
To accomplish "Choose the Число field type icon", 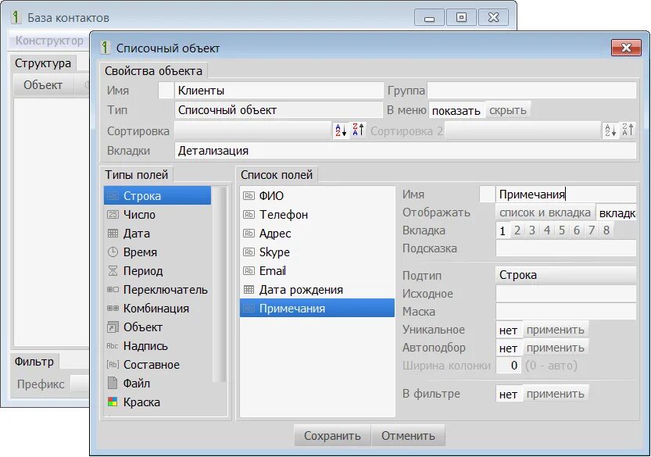I will click(113, 215).
